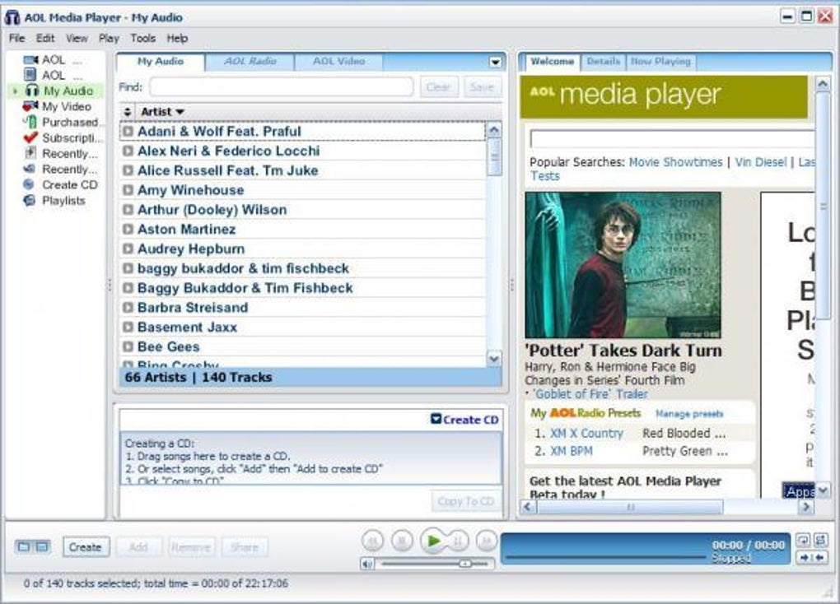The width and height of the screenshot is (840, 604).
Task: Open the File menu
Action: [x=16, y=38]
